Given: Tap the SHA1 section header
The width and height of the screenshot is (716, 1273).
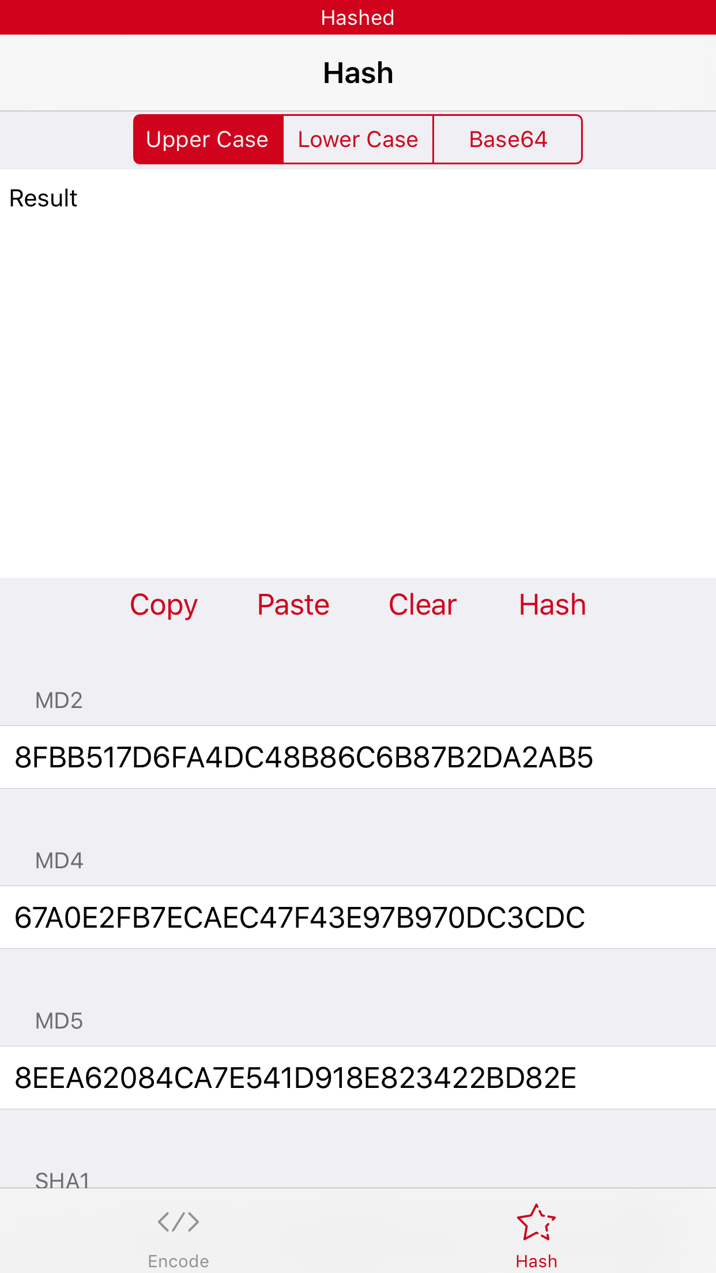Looking at the screenshot, I should click(x=62, y=1178).
